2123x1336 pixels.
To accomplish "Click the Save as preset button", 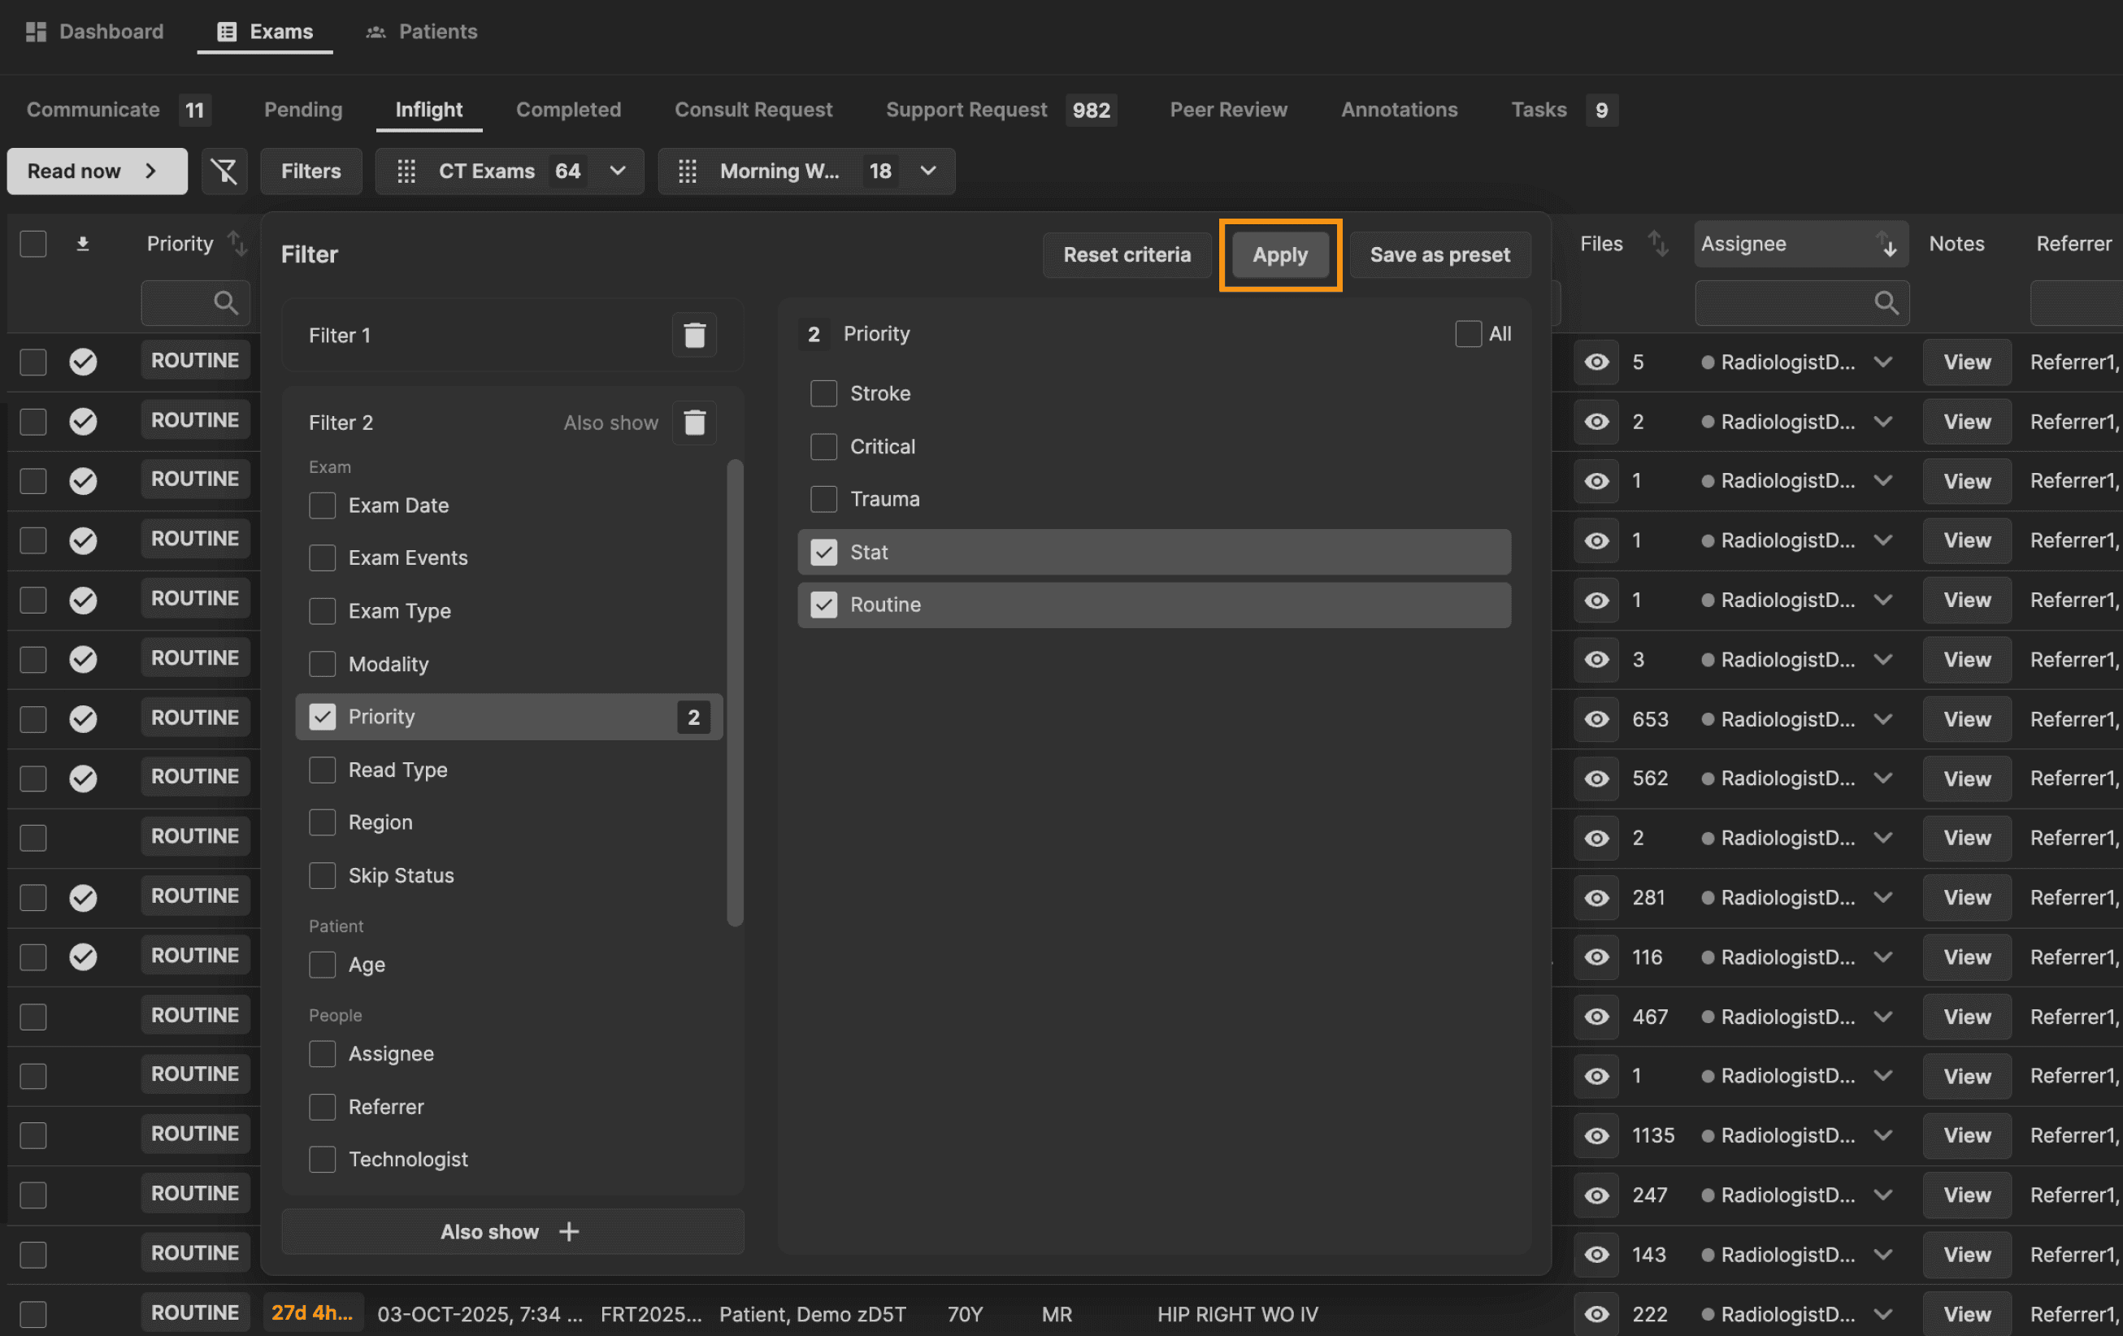I will (x=1439, y=254).
